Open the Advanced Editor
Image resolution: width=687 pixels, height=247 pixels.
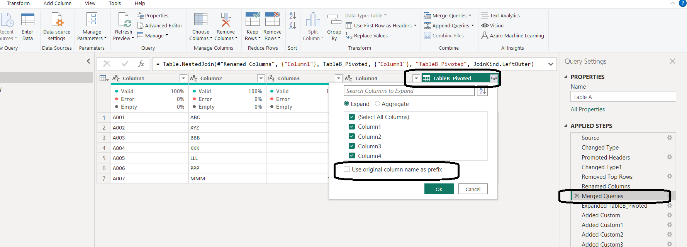(159, 25)
